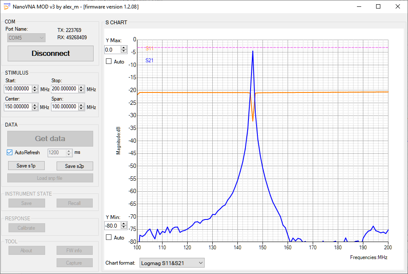This screenshot has width=408, height=274.
Task: Enable Auto checkbox under Y Max
Action: [108, 62]
